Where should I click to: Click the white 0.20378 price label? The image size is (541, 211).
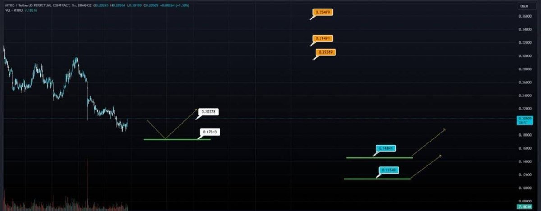point(208,112)
